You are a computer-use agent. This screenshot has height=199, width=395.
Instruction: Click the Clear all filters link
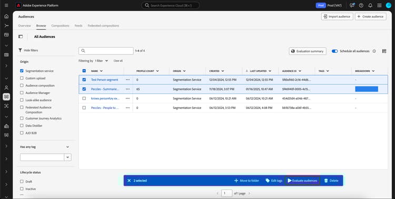click(118, 61)
